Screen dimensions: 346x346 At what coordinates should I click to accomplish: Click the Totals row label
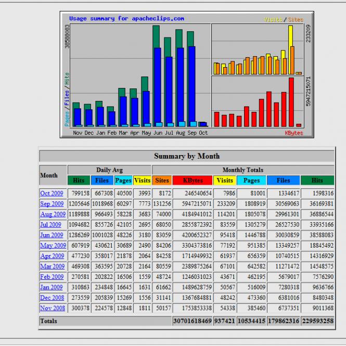click(48, 321)
